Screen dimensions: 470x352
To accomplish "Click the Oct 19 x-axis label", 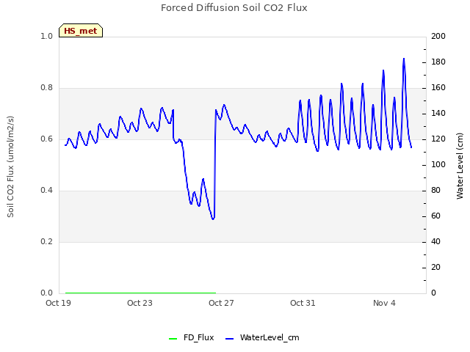I will point(59,303).
